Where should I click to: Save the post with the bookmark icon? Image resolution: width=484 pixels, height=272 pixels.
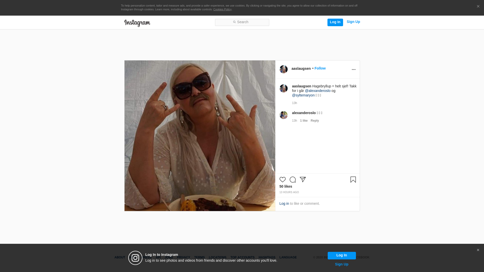[x=353, y=180]
